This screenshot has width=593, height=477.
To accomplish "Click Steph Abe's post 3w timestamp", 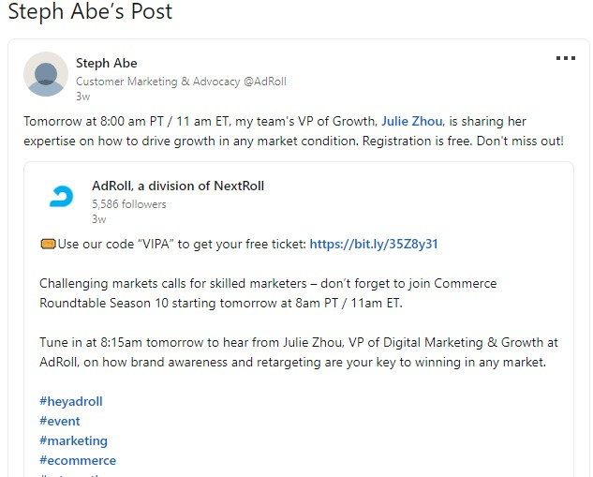I will [x=82, y=97].
